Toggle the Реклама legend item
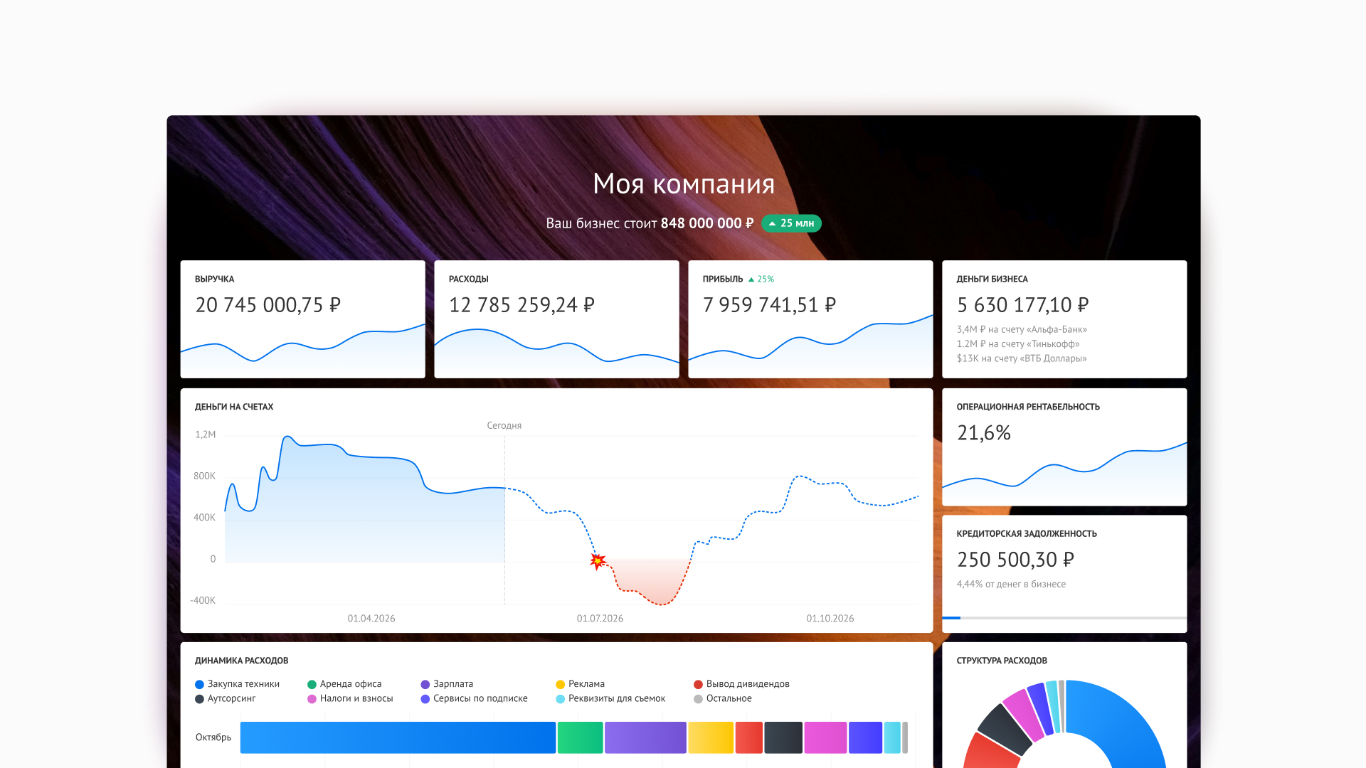 pos(580,684)
